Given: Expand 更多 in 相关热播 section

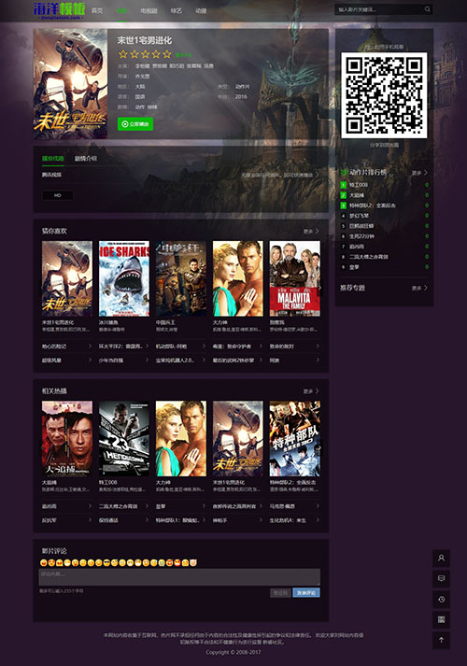Looking at the screenshot, I should tap(311, 391).
